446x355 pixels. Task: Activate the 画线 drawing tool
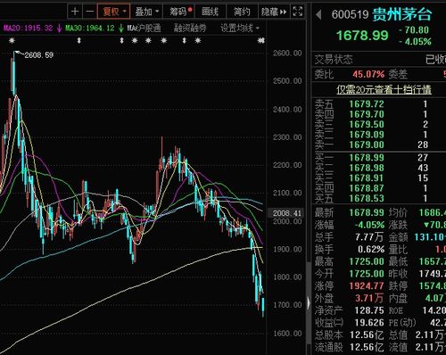point(210,12)
